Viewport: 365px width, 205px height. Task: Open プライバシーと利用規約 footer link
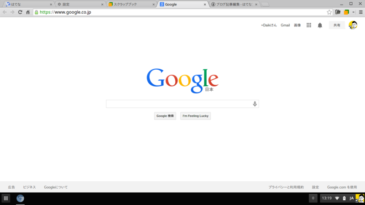(x=286, y=187)
